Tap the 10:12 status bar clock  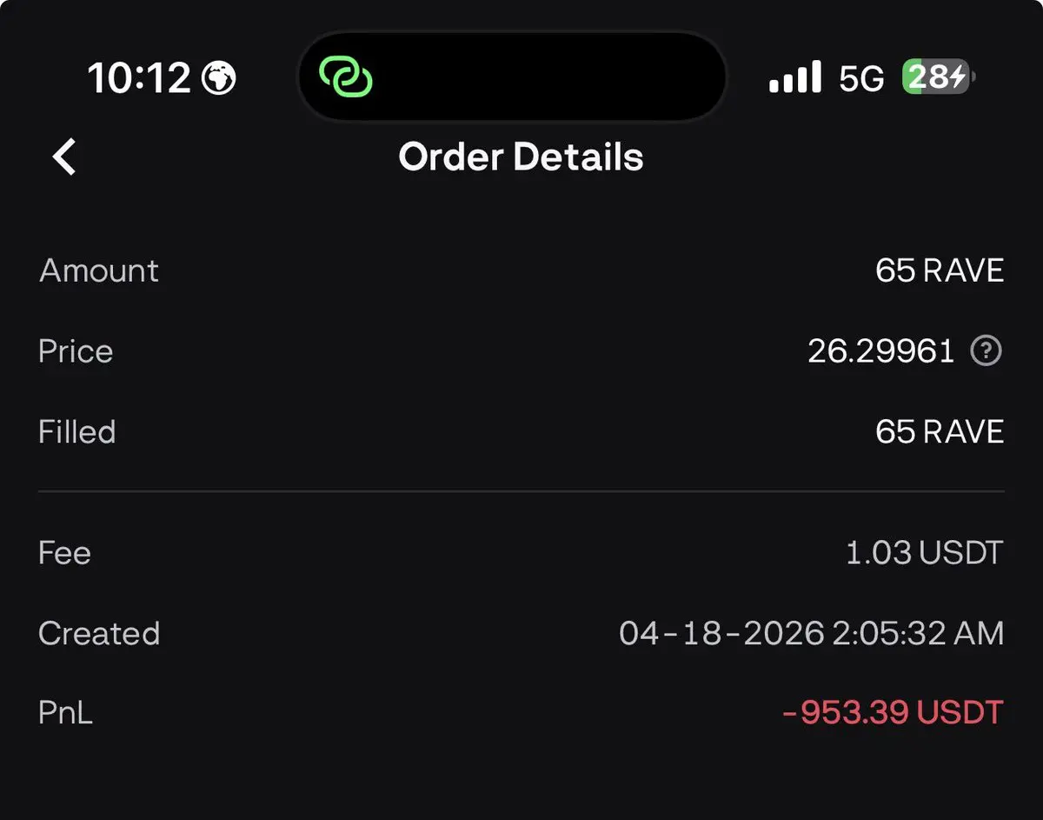pos(139,79)
